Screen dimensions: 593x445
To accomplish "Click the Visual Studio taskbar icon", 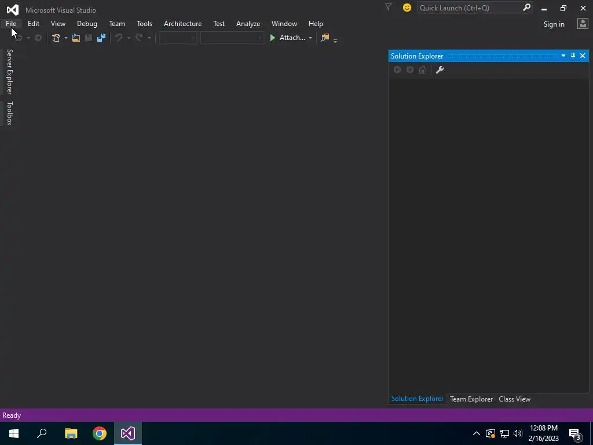I will [128, 433].
